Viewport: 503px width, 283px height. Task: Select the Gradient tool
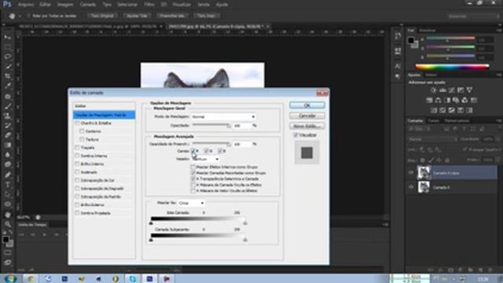pyautogui.click(x=8, y=145)
